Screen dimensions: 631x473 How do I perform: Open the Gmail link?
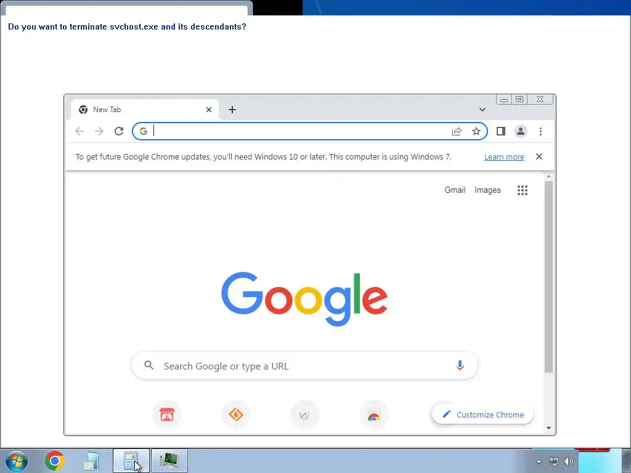point(455,190)
